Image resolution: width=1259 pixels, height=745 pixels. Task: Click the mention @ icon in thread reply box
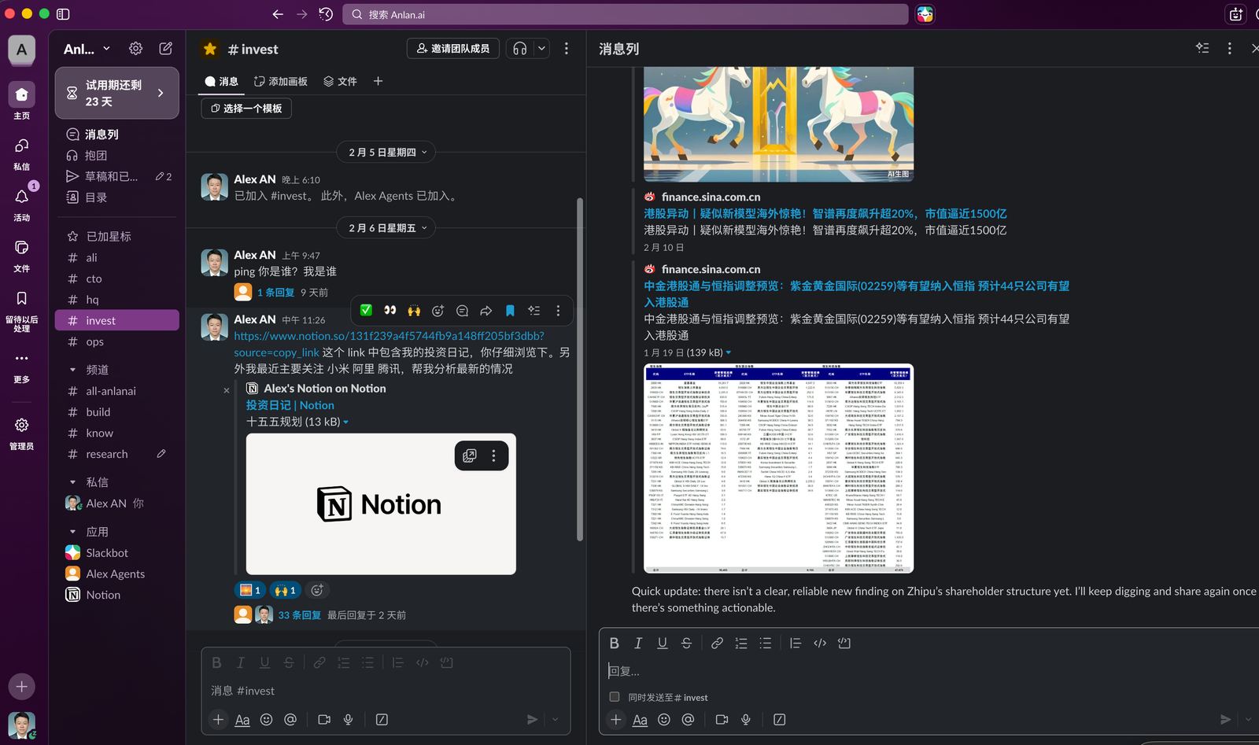[x=688, y=719]
